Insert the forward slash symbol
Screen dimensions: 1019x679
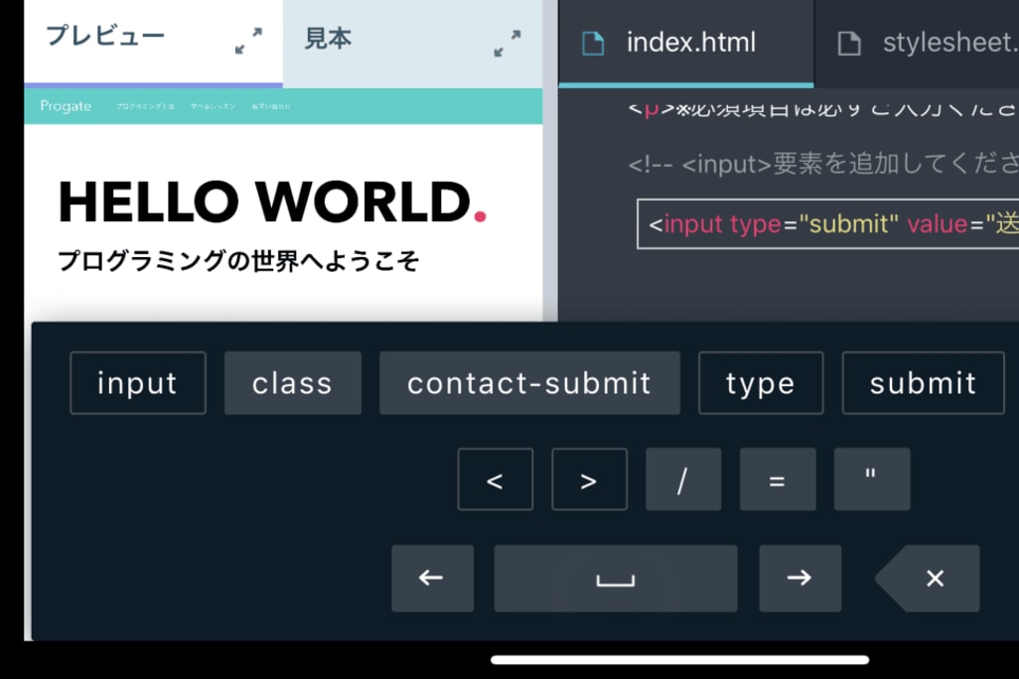682,480
